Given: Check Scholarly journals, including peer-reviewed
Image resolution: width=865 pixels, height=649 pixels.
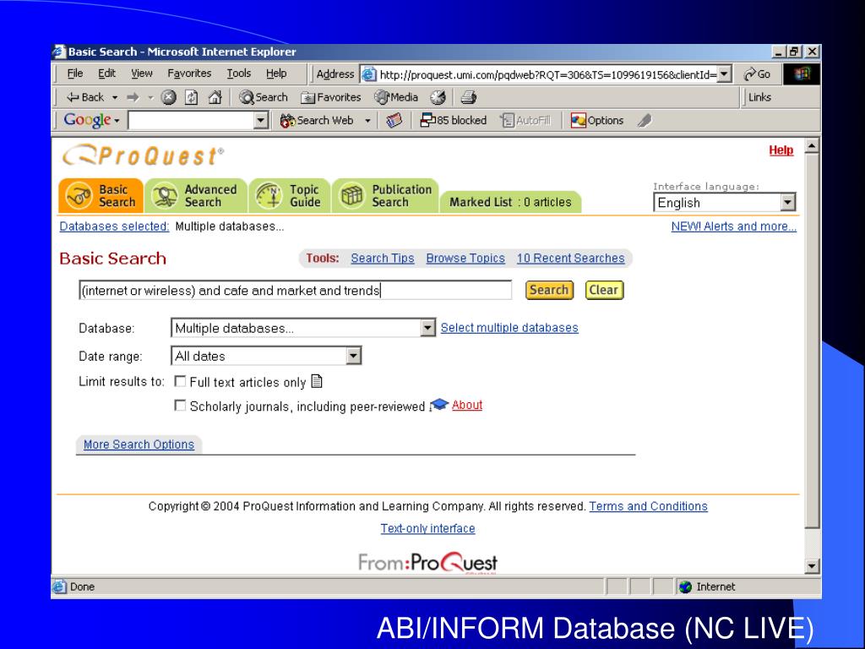Looking at the screenshot, I should point(180,406).
